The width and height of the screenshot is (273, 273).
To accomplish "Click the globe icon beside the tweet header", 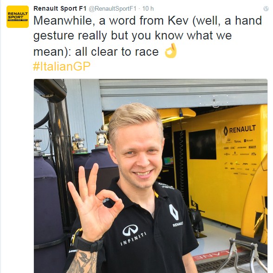I will pyautogui.click(x=266, y=9).
